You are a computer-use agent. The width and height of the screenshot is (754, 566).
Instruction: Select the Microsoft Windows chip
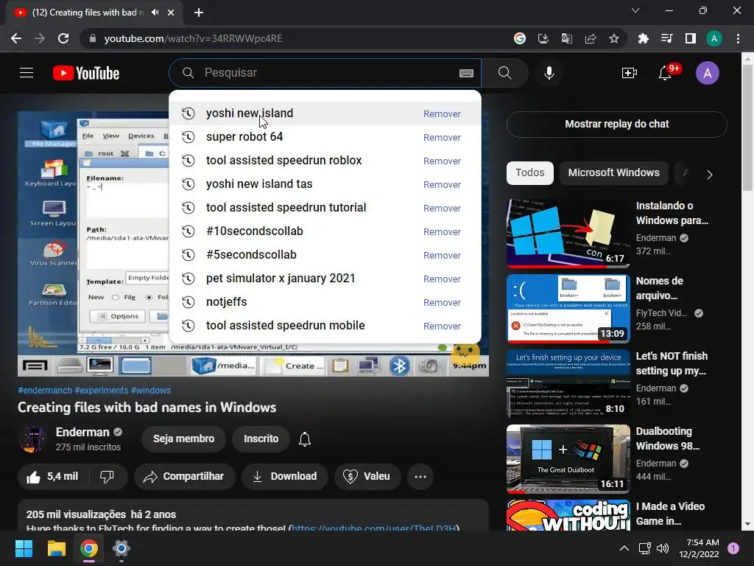point(613,172)
